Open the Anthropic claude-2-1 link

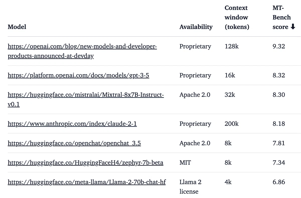tap(72, 123)
